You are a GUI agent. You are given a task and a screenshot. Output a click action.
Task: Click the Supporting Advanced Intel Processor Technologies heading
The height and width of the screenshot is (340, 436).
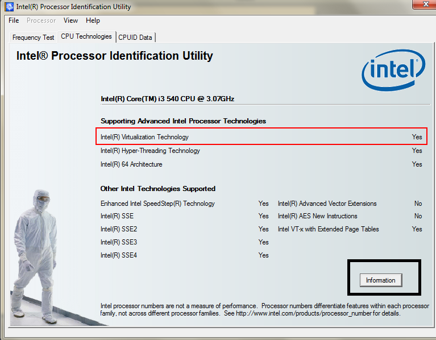[183, 121]
